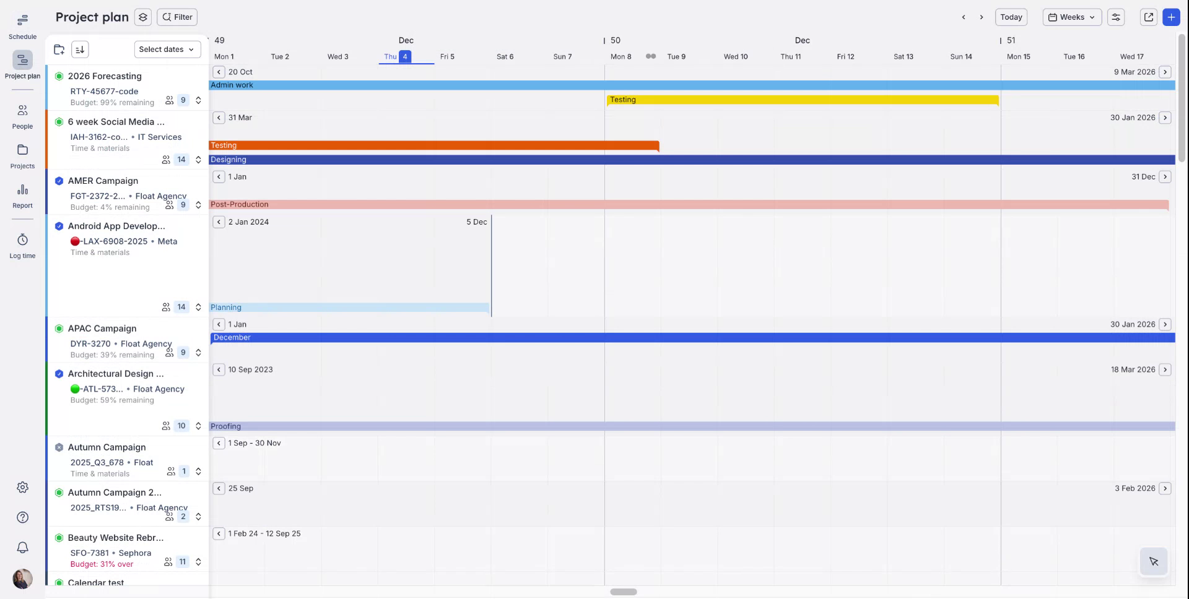Switch to the Schedule tab
The image size is (1189, 599).
coord(22,25)
